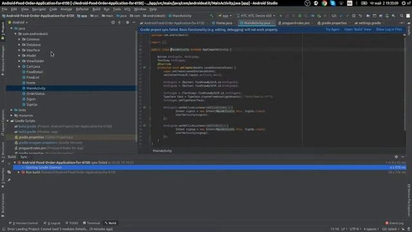Click the VCS revert arrow icon
The width and height of the screenshot is (412, 232).
click(360, 15)
